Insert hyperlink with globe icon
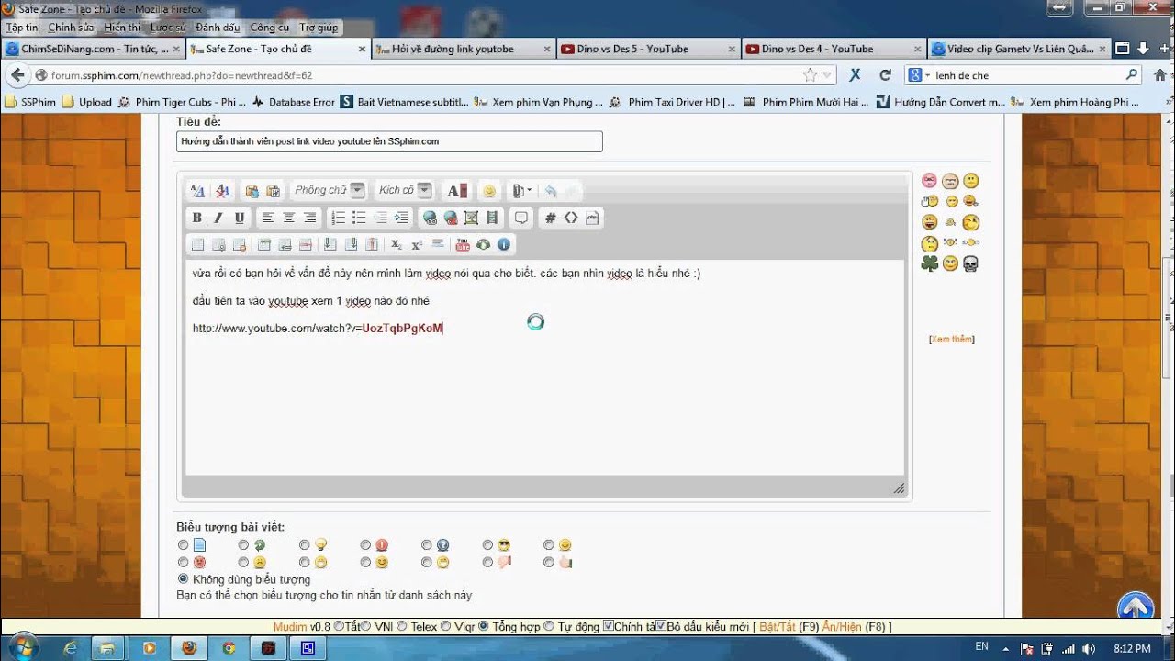1175x661 pixels. (429, 218)
